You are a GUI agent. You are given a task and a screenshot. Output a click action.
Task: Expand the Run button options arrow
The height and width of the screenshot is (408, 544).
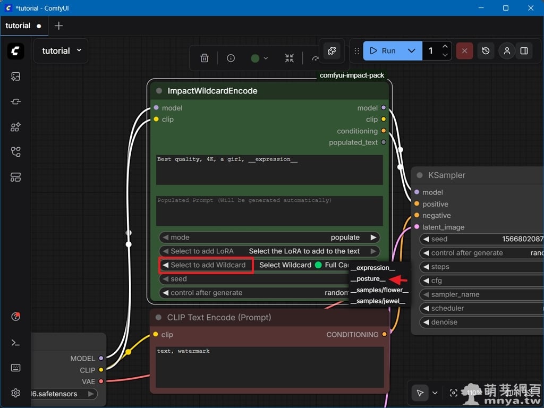pyautogui.click(x=411, y=51)
